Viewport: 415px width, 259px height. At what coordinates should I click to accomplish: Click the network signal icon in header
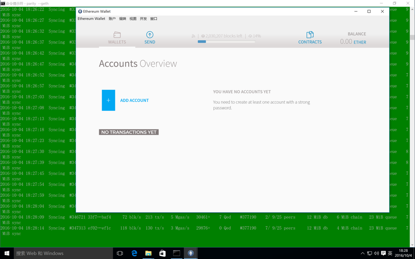[x=194, y=36]
